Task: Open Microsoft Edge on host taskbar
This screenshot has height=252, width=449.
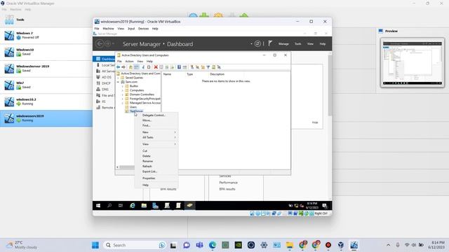Action: (x=212, y=245)
